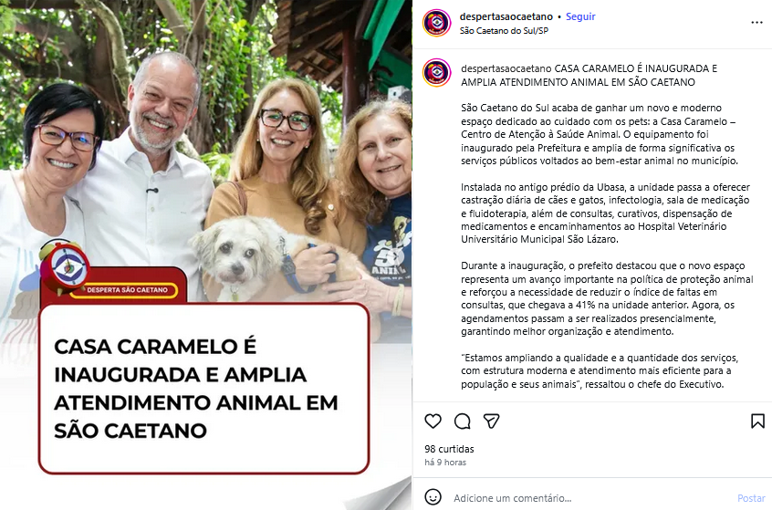
Task: View the 98 curtidas likes list
Action: (449, 449)
